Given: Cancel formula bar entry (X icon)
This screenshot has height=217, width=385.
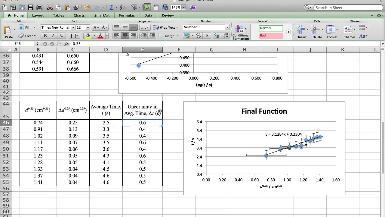Looking at the screenshot, I should (45, 44).
